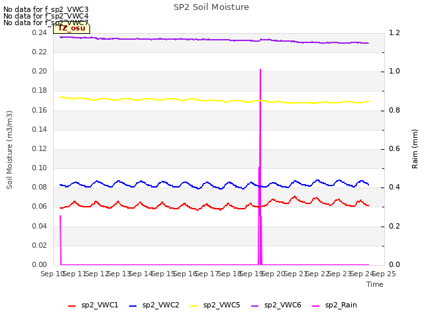Screen dimensions: 424x318
Task: Click magenta sp2_Rain legend color marker
Action: coord(316,306)
